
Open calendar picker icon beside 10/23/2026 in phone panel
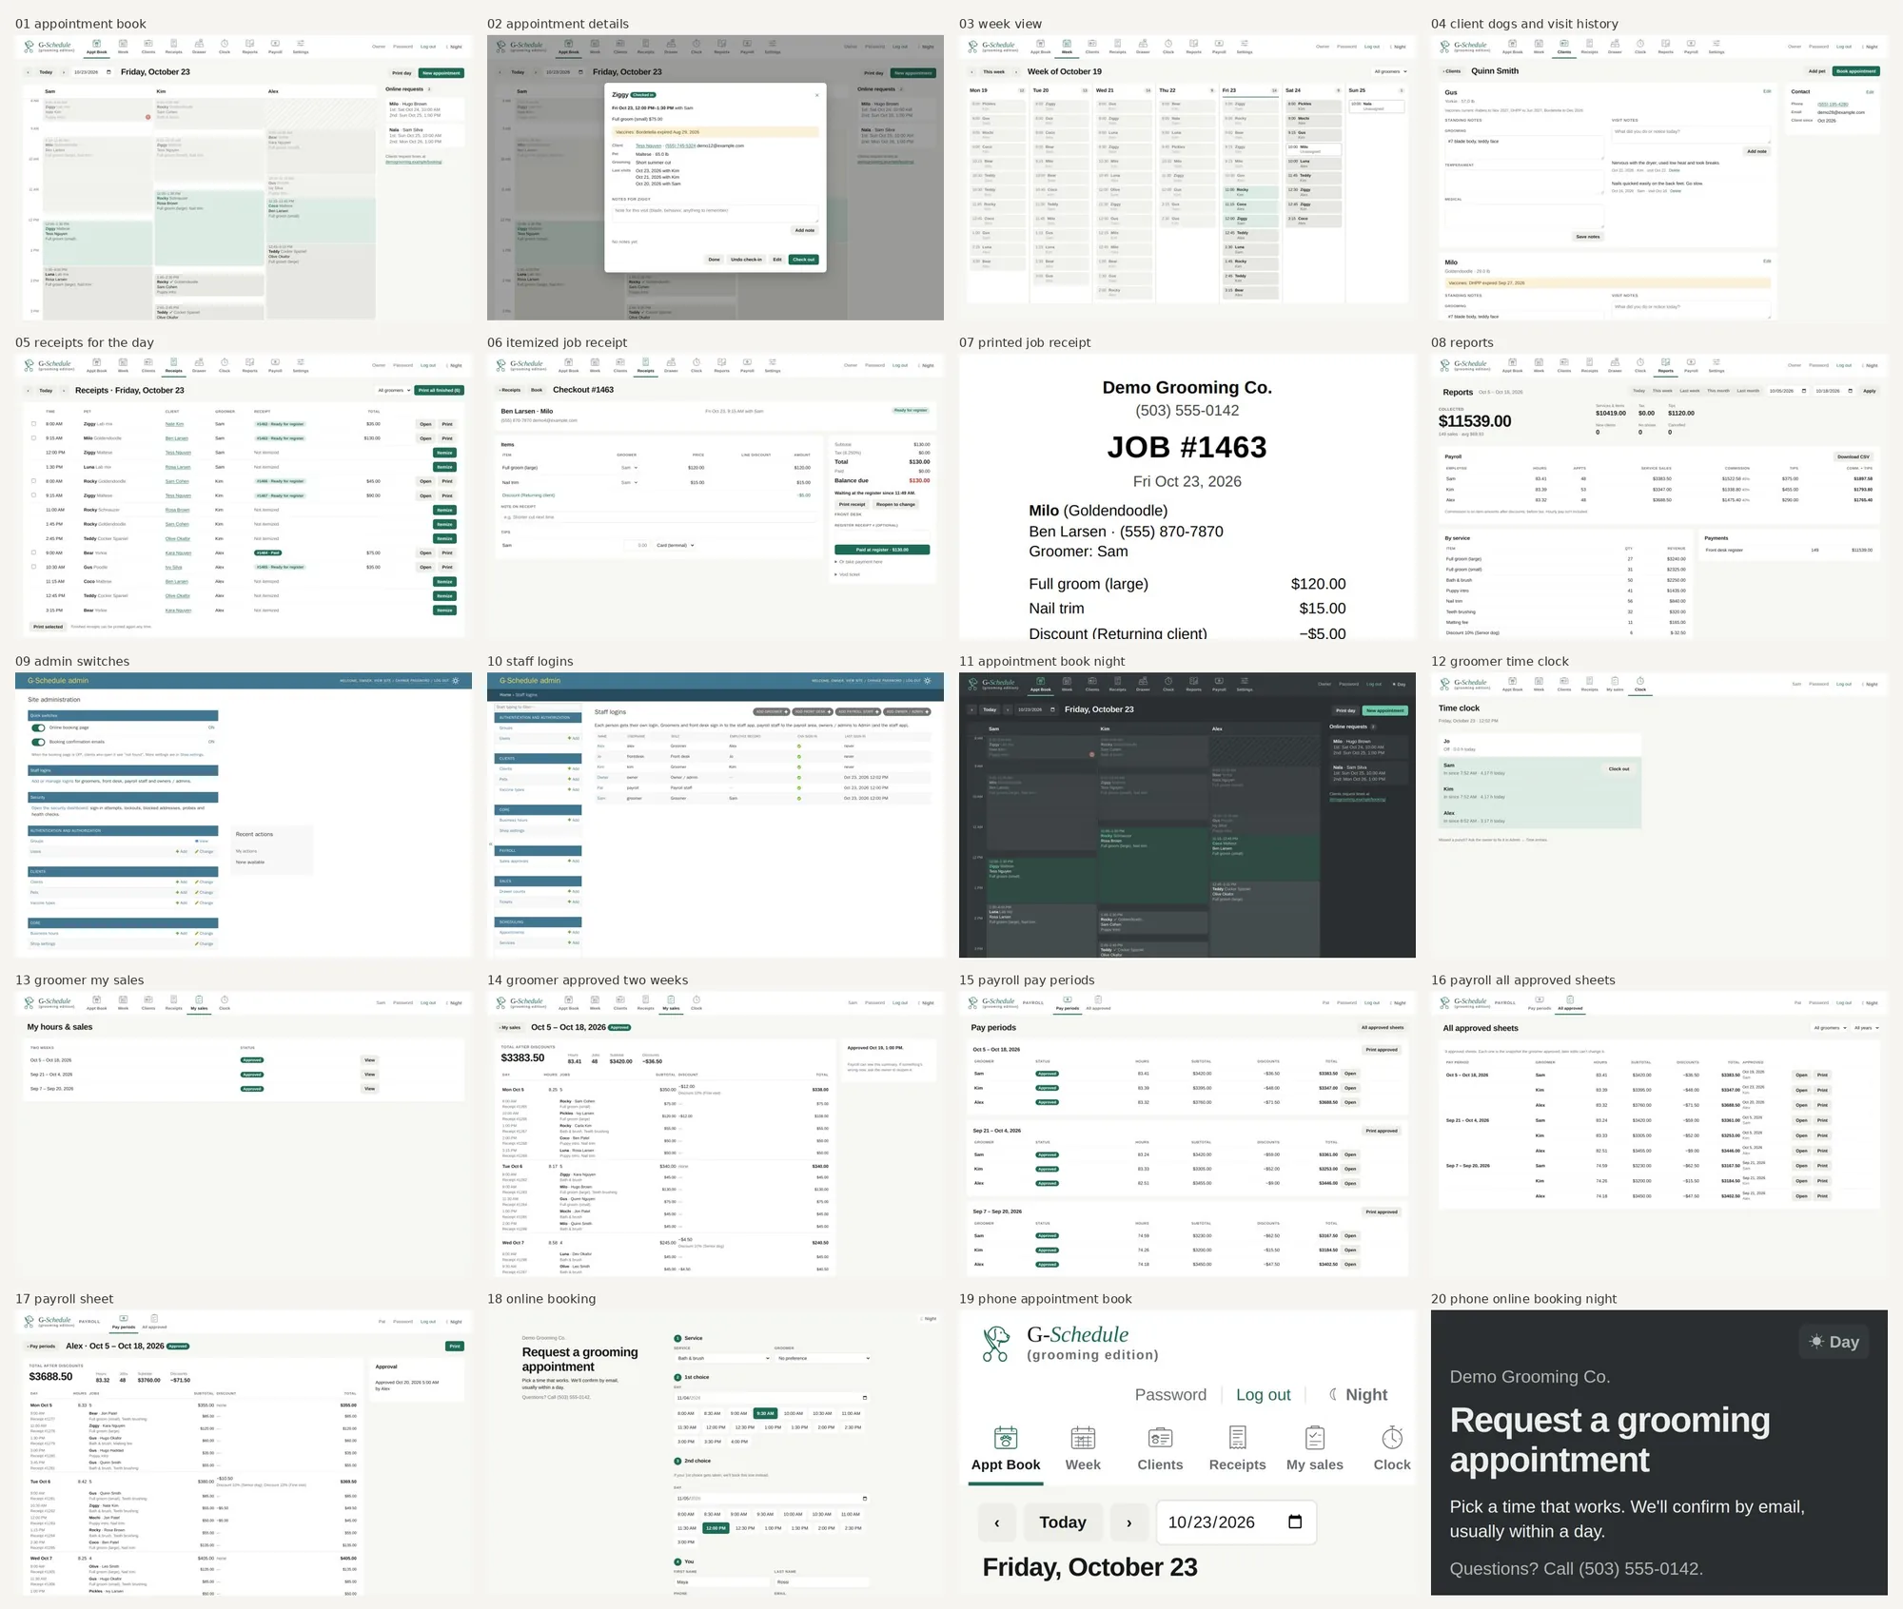(1295, 1522)
